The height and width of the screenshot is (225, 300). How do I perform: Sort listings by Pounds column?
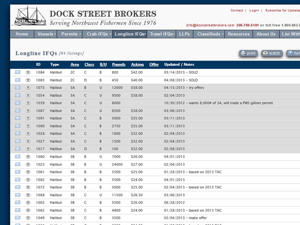(119, 64)
